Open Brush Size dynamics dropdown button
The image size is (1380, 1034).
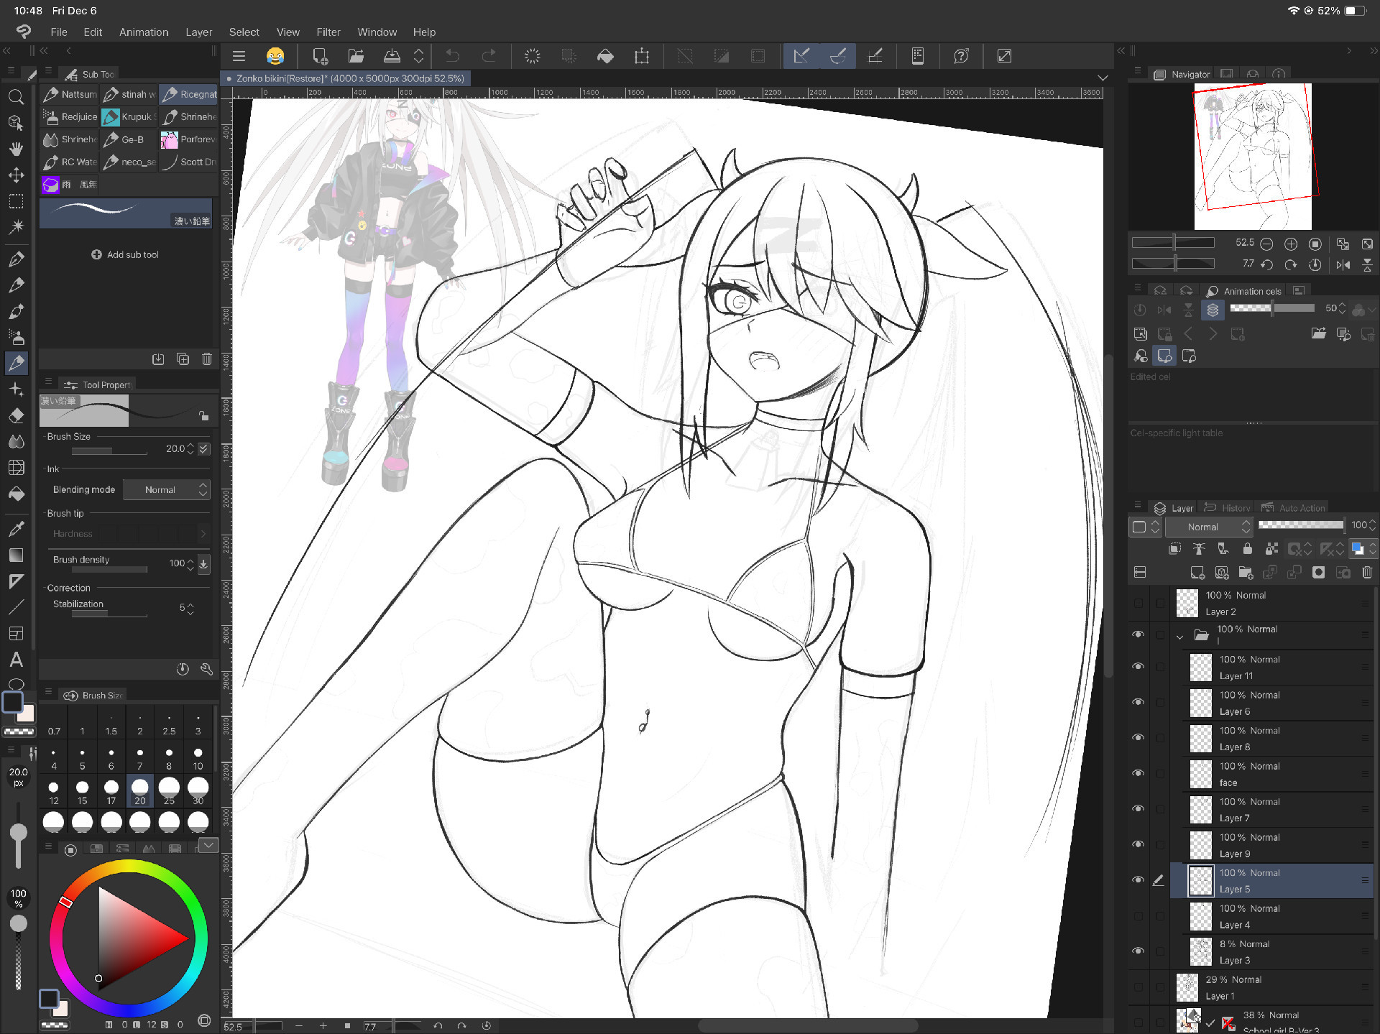pyautogui.click(x=204, y=448)
